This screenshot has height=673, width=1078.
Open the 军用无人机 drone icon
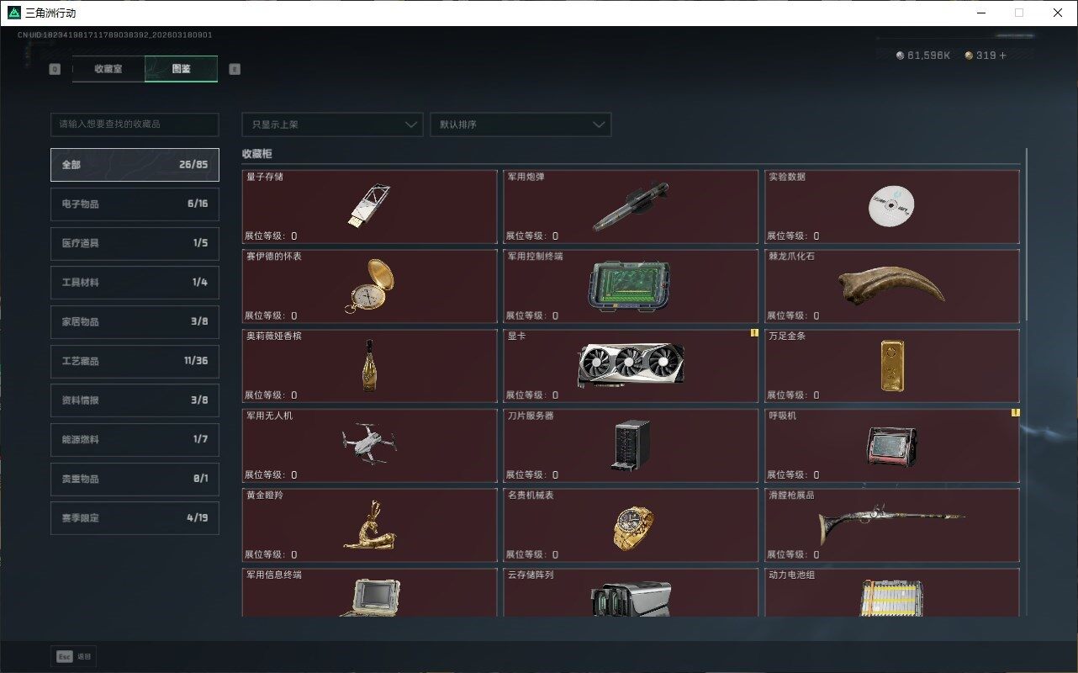369,445
